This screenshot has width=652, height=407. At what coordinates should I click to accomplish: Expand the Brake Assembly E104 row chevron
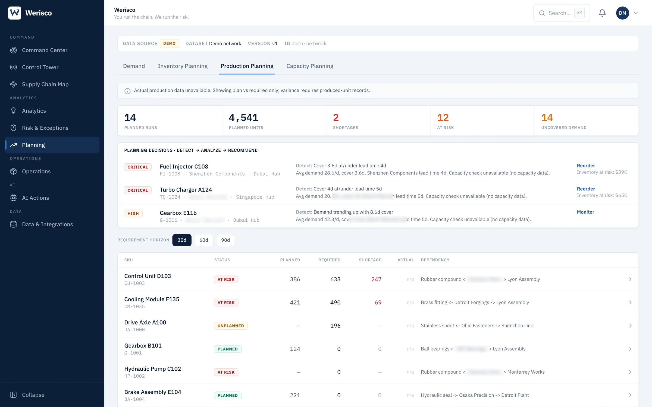click(630, 395)
